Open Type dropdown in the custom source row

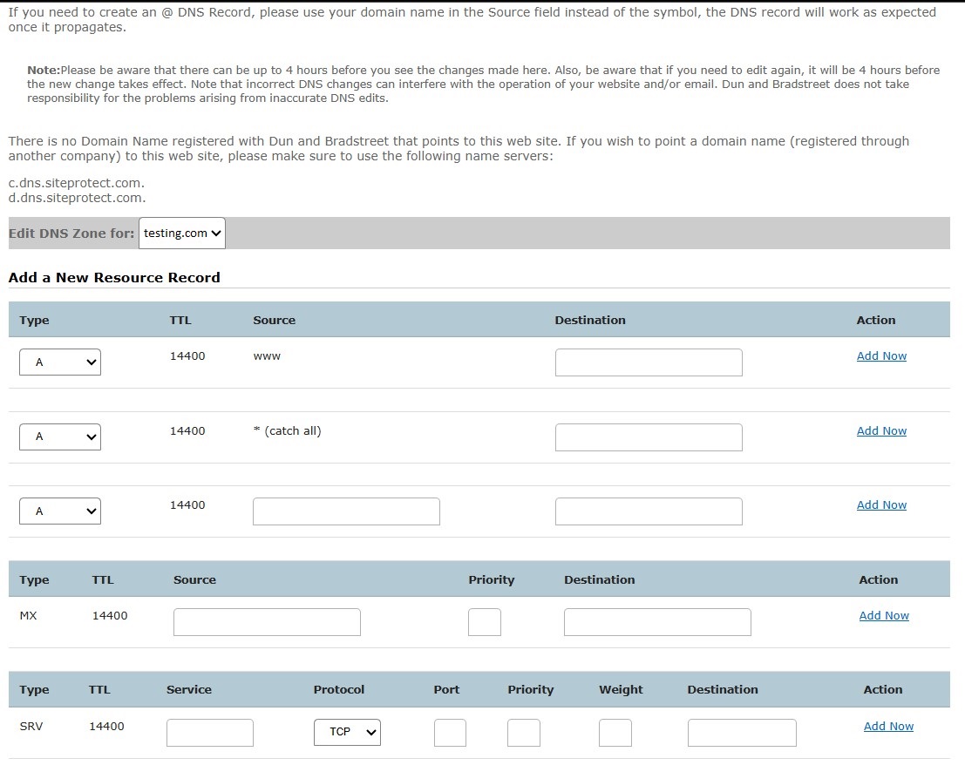point(60,511)
